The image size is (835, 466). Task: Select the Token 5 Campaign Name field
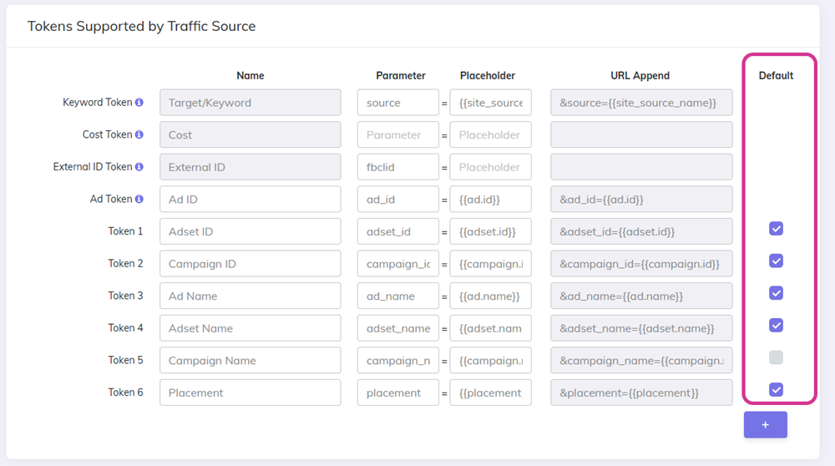250,361
